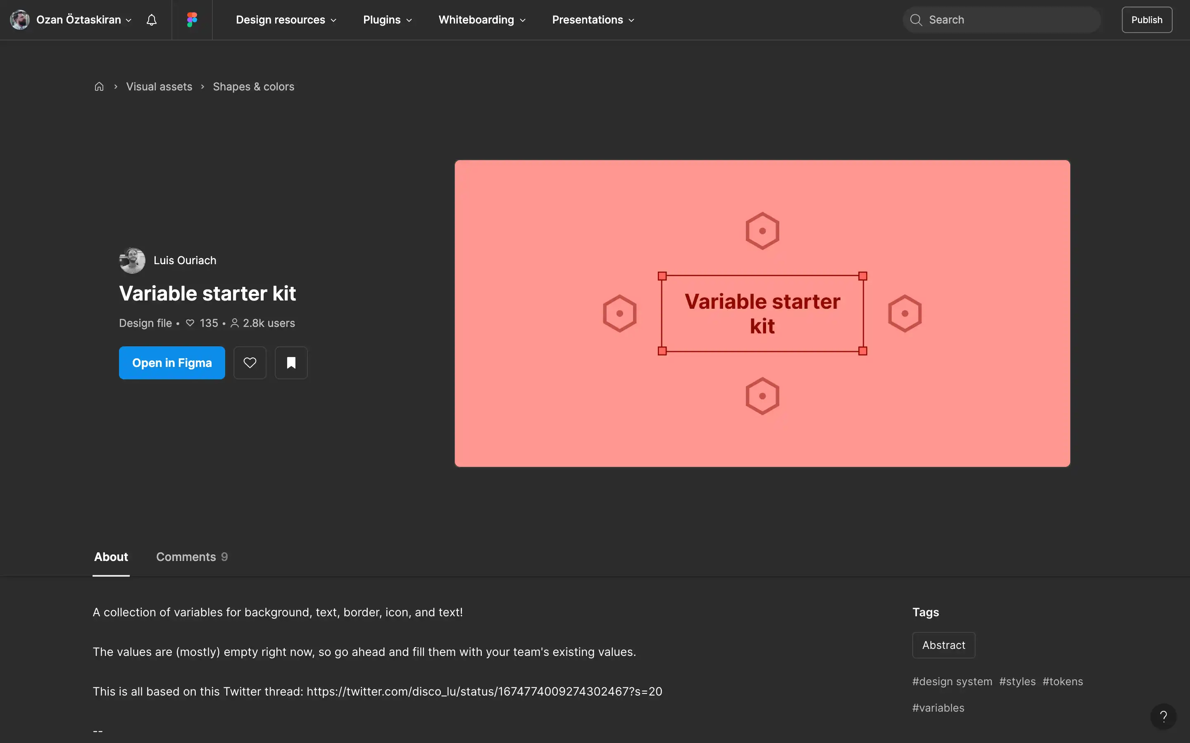Click the Figma logo icon
The width and height of the screenshot is (1190, 743).
coord(192,20)
